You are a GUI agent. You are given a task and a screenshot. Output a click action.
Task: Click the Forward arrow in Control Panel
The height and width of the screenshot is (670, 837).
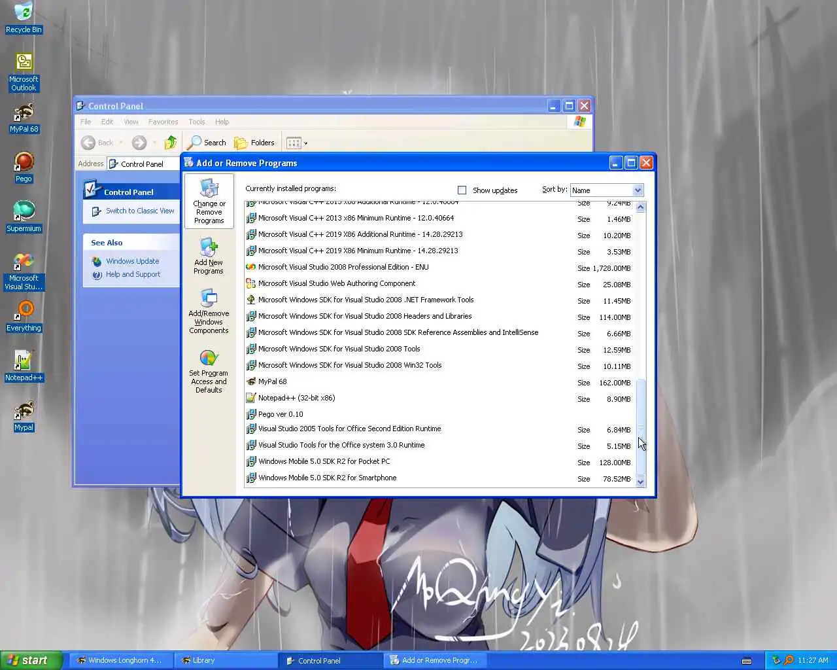click(139, 142)
